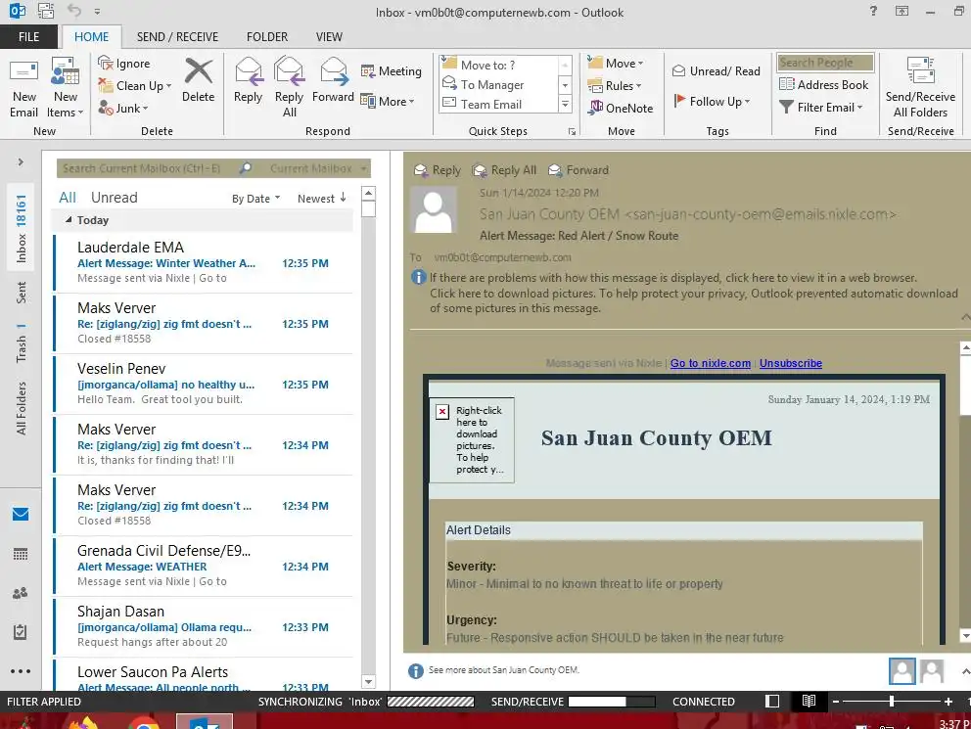This screenshot has width=971, height=729.
Task: Show only Unread messages
Action: 114,198
